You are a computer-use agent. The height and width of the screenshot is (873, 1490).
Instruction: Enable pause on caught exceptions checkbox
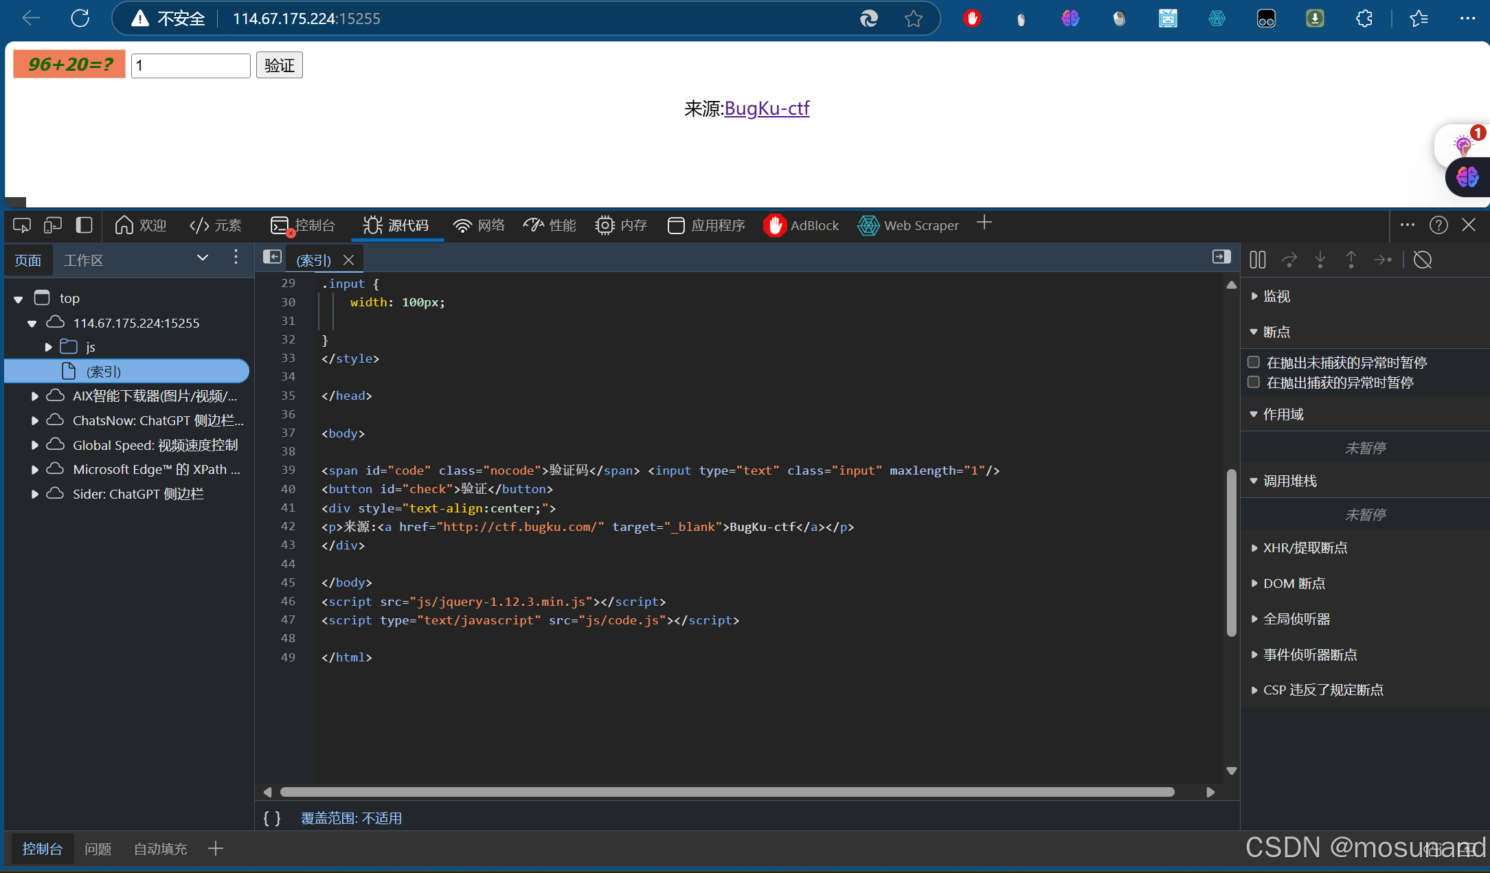tap(1254, 382)
